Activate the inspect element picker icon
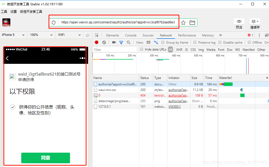The image size is (269, 167). 97,35
